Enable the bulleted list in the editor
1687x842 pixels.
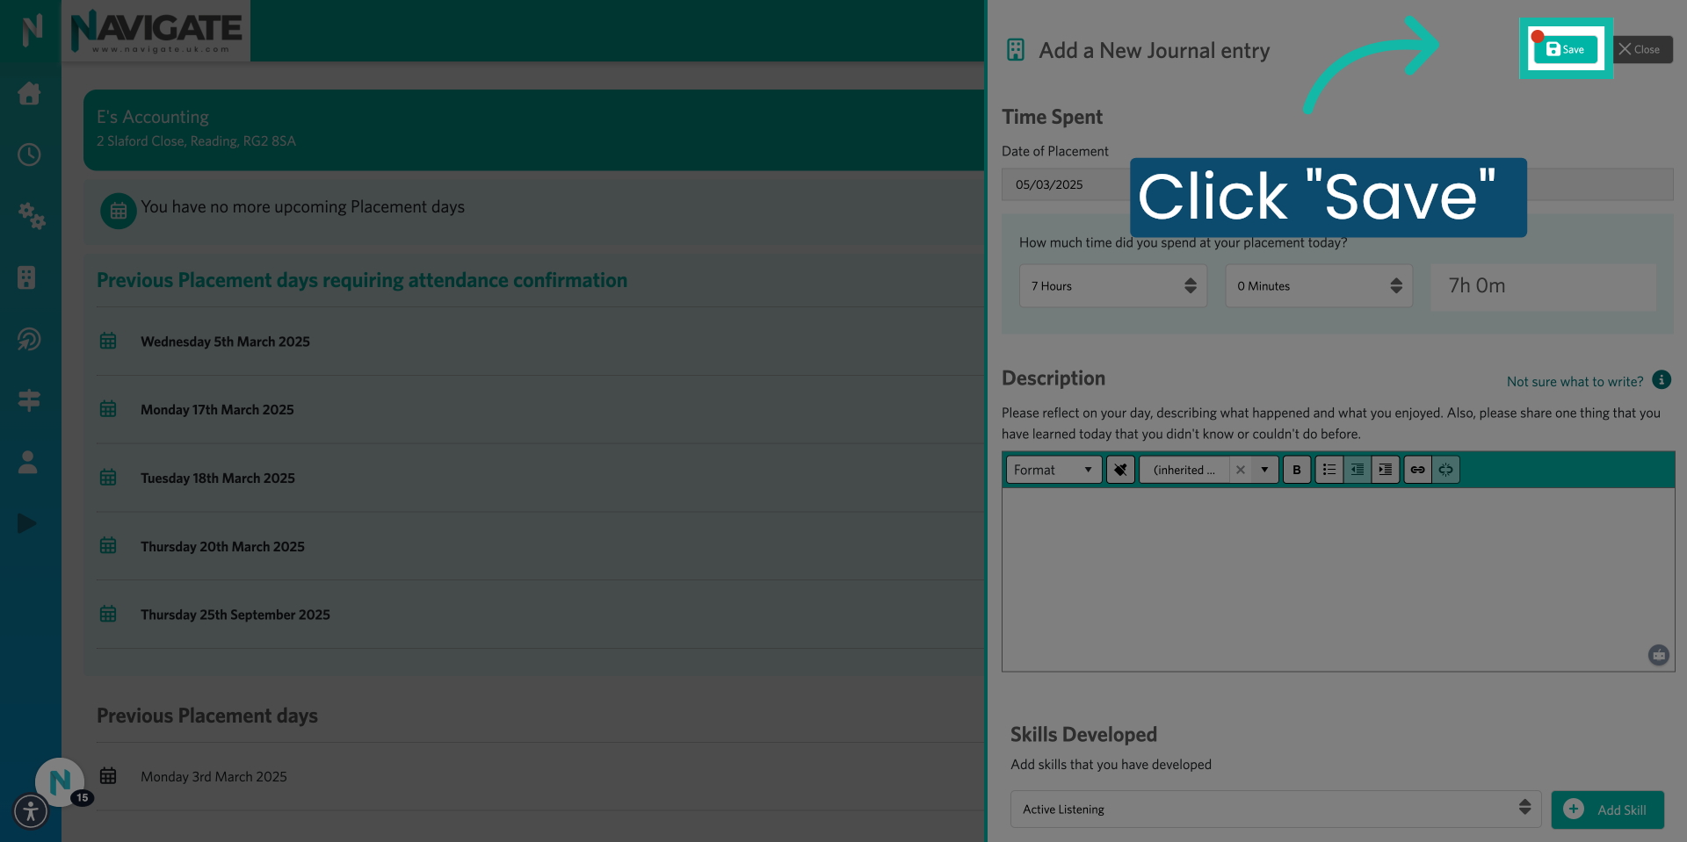pyautogui.click(x=1329, y=469)
